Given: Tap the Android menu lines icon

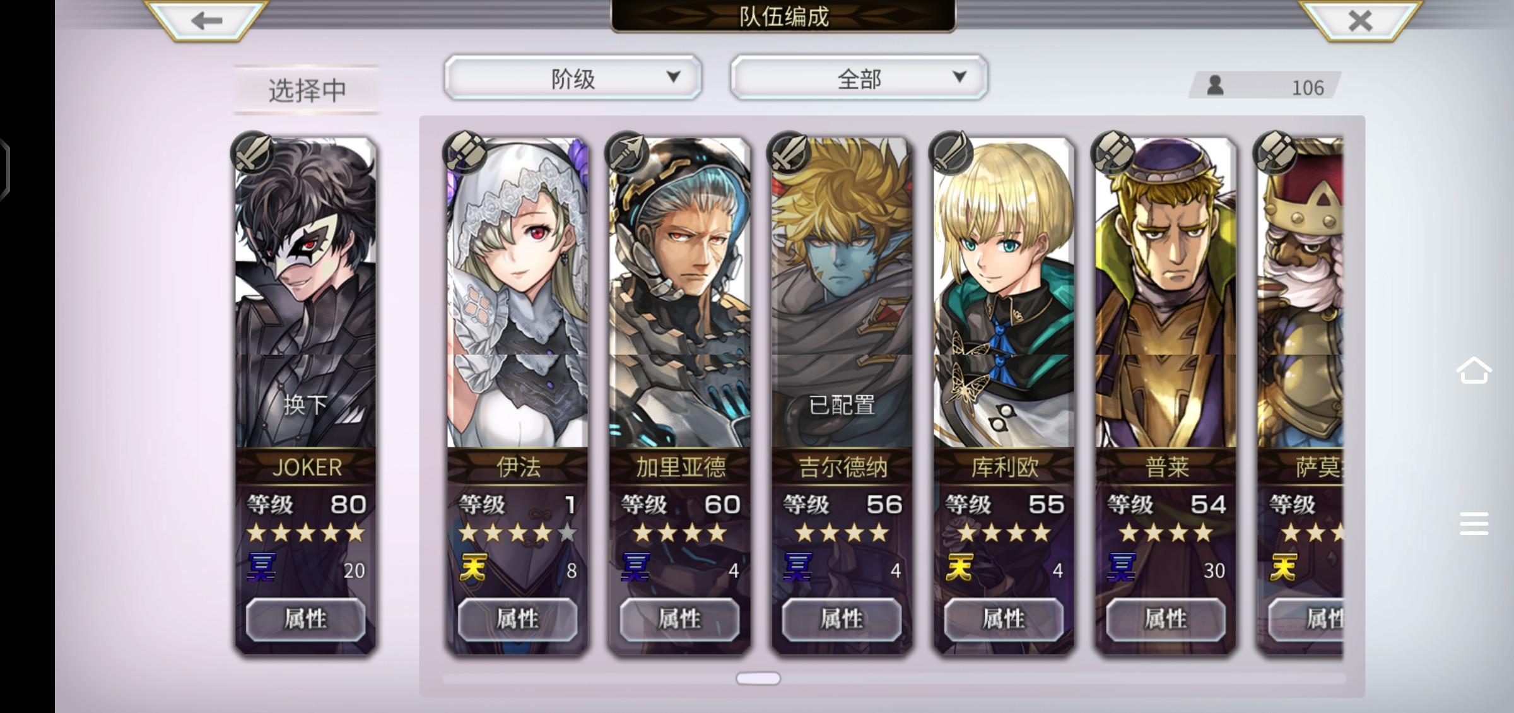Looking at the screenshot, I should click(1474, 524).
